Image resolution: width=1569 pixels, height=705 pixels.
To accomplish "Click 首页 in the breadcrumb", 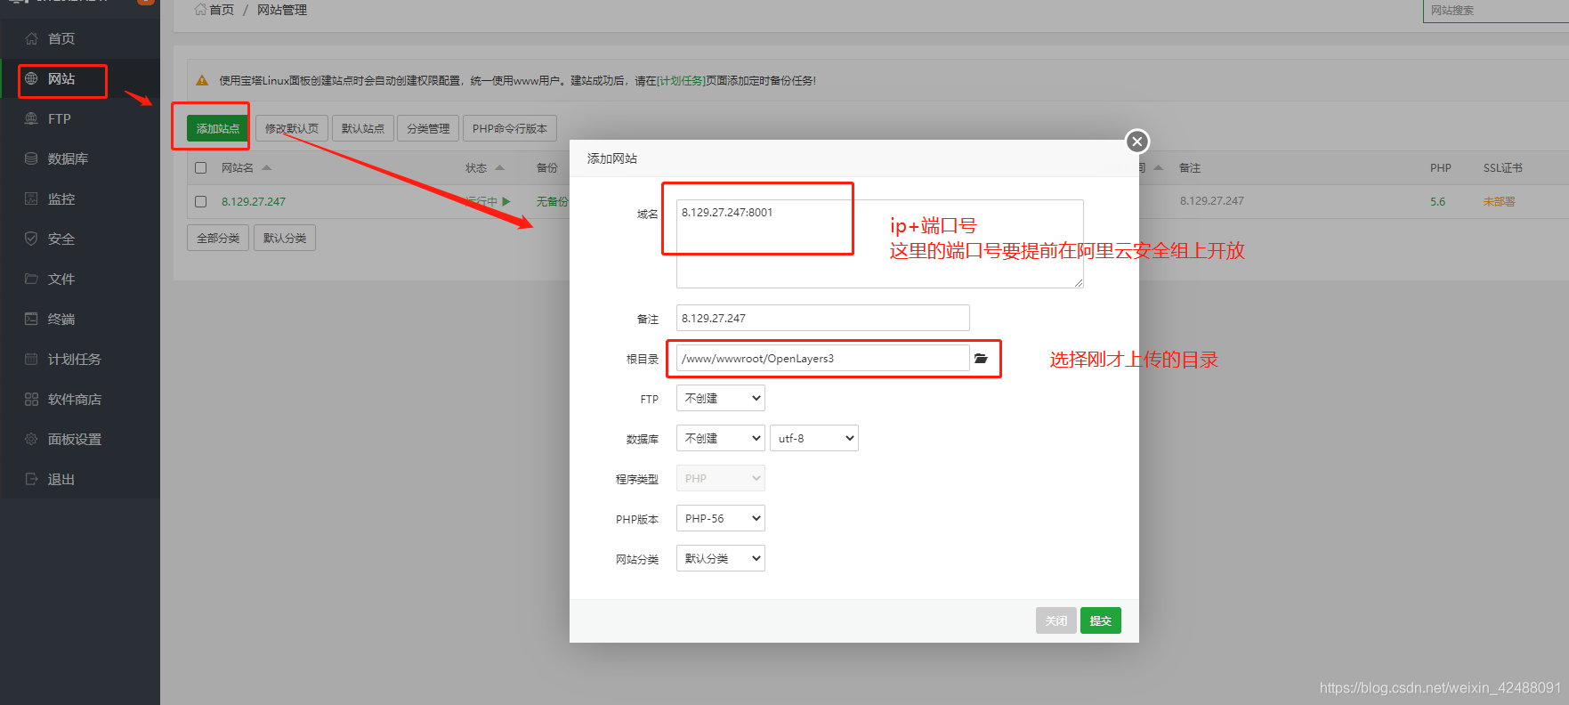I will tap(222, 10).
